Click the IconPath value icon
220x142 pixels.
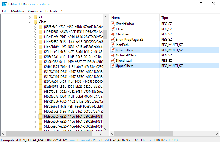pos(113,45)
